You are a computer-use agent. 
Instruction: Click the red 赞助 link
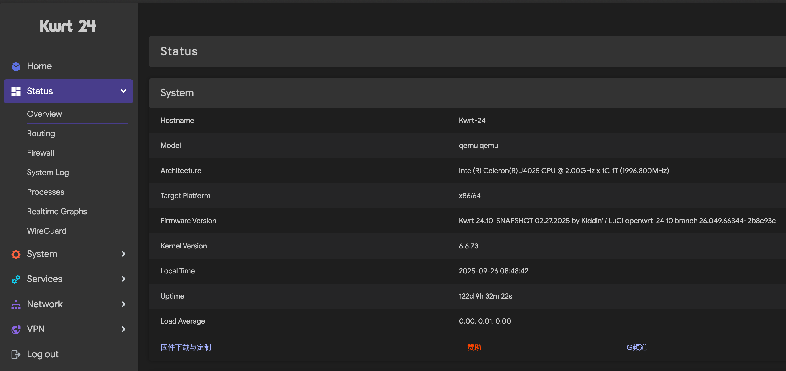[x=474, y=347]
